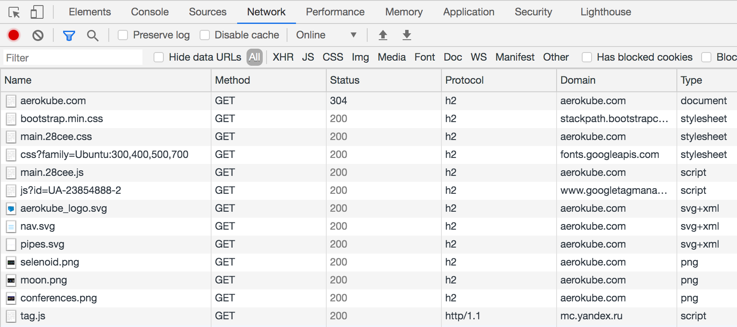Check Has blocked cookies checkbox
This screenshot has width=737, height=327.
tap(587, 57)
